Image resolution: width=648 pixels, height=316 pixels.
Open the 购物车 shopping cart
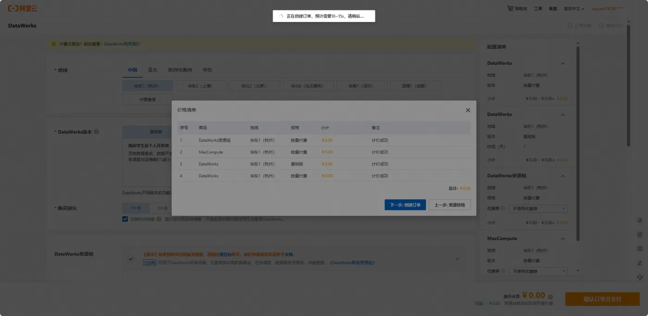(x=517, y=9)
